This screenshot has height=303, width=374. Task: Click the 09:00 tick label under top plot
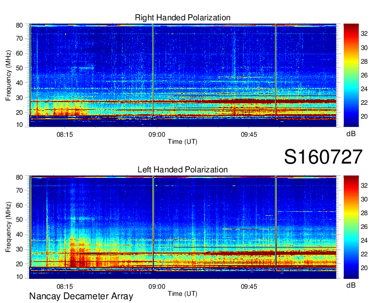[x=157, y=134]
